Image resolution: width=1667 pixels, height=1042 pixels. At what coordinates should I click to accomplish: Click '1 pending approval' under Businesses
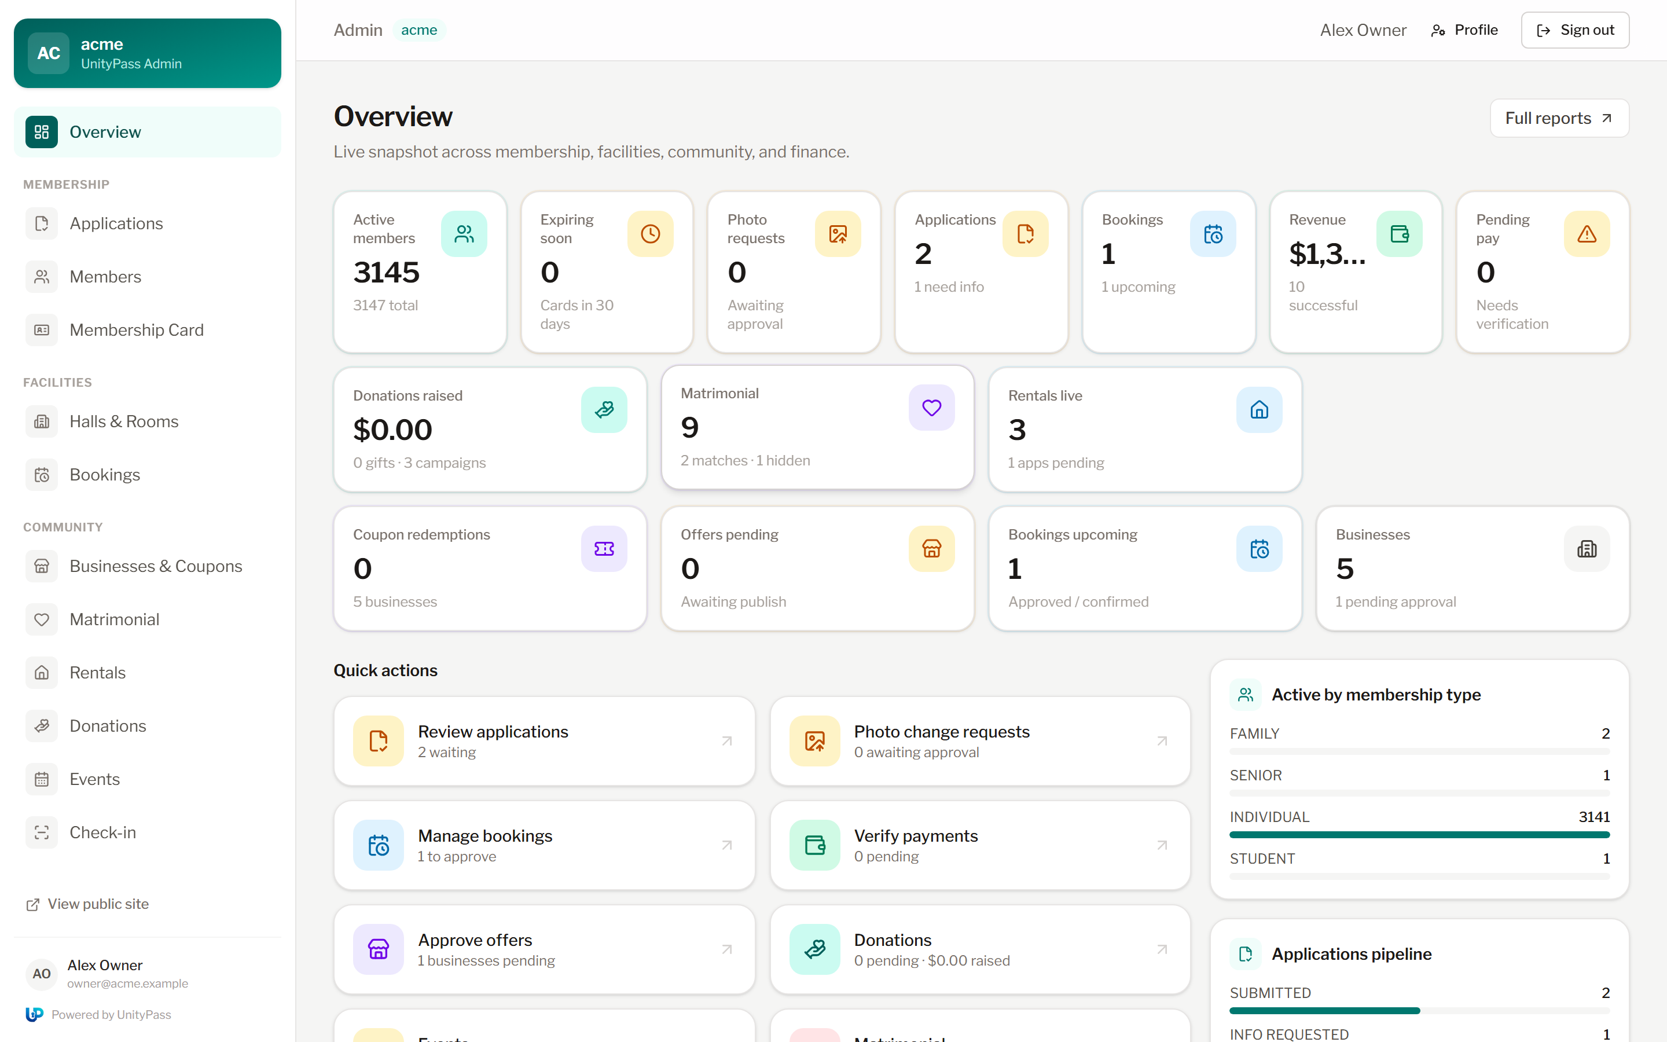pyautogui.click(x=1396, y=601)
